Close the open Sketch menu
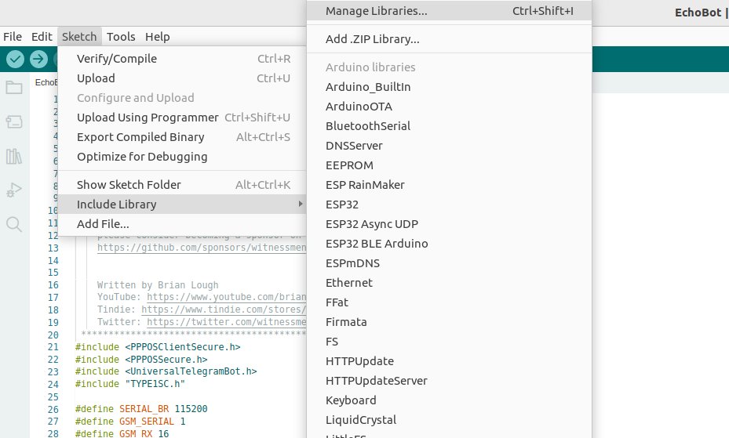 [79, 37]
